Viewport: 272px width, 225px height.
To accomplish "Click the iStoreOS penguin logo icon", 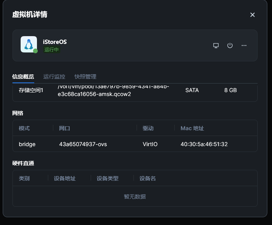I will (28, 44).
